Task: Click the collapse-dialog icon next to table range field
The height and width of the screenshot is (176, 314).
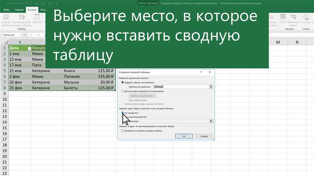Action: point(211,87)
